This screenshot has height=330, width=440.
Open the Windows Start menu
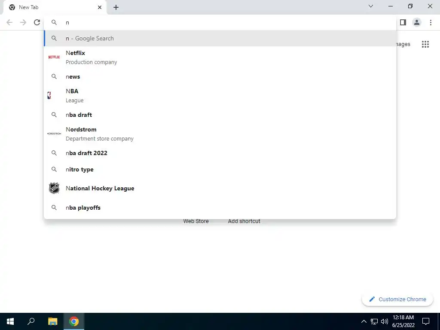click(x=10, y=321)
